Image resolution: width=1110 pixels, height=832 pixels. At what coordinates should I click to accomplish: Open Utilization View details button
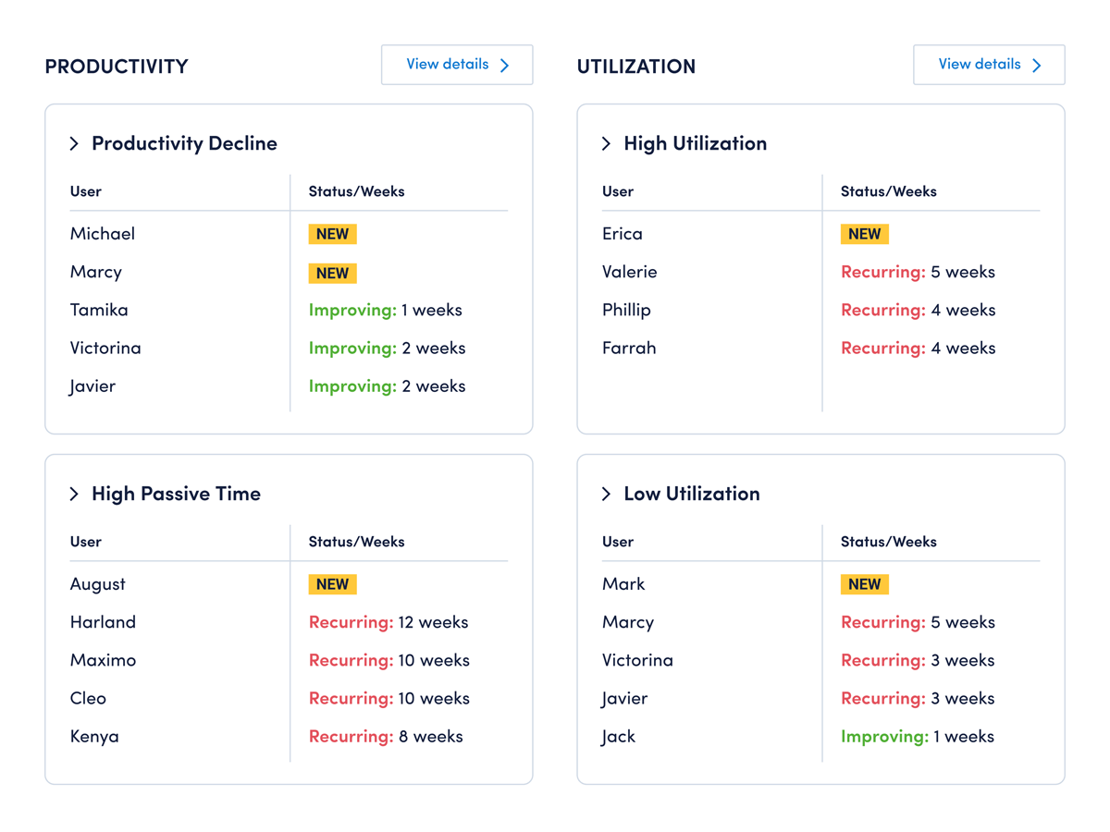coord(989,65)
